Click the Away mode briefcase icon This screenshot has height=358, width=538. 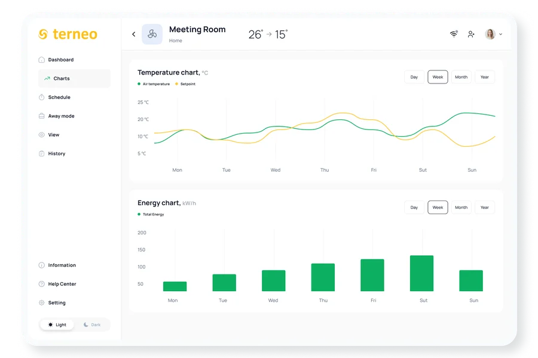click(41, 116)
